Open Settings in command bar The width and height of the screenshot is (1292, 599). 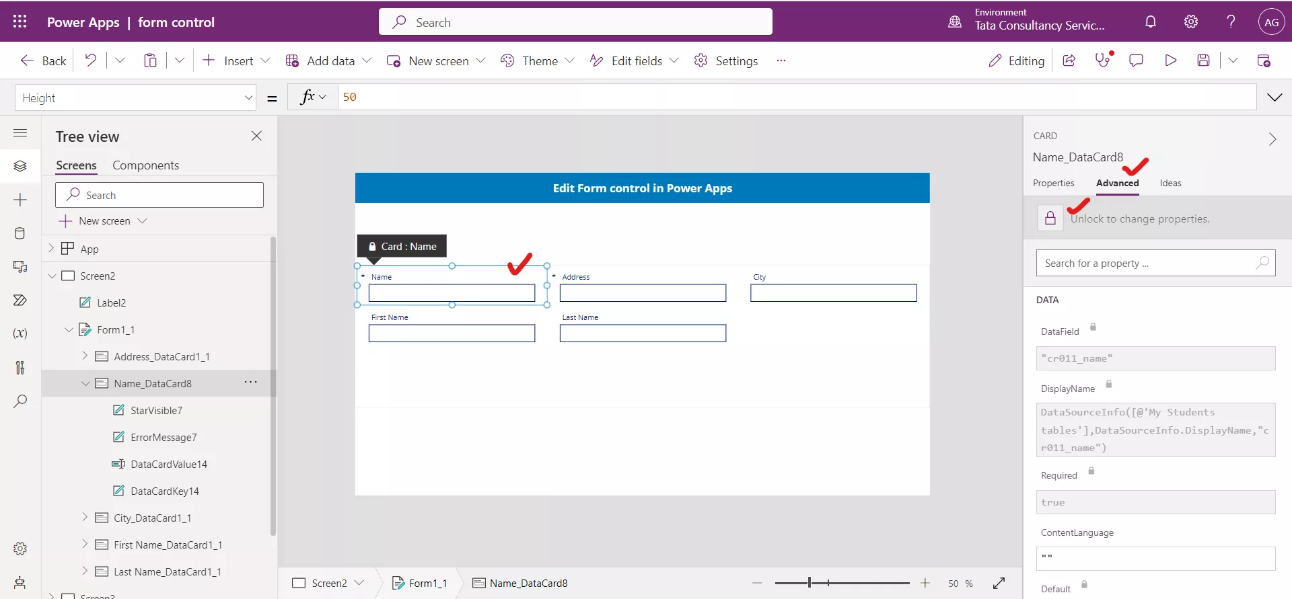(725, 61)
